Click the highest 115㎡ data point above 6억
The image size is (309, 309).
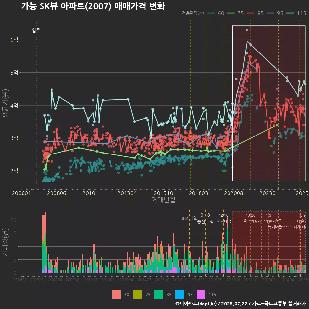coord(247,30)
